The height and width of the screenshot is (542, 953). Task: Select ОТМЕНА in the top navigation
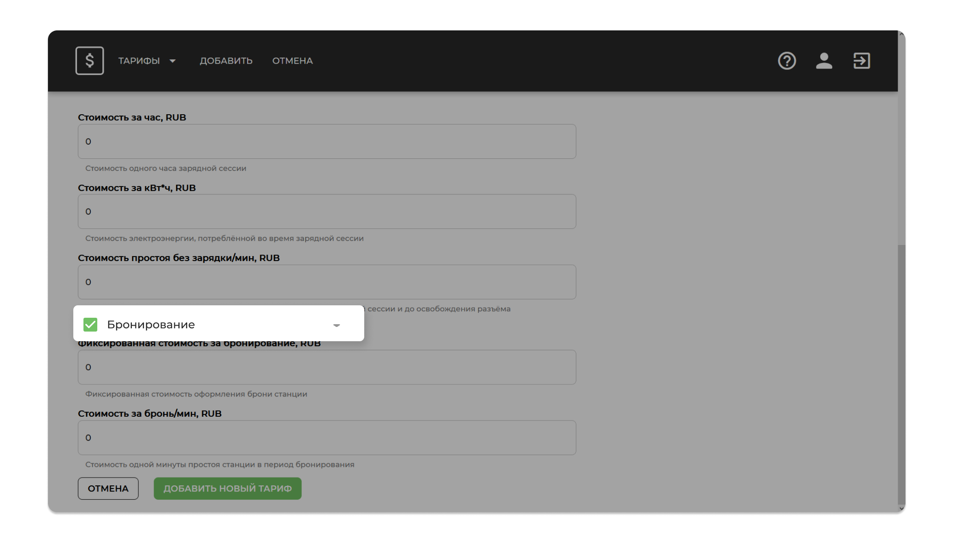pos(292,61)
